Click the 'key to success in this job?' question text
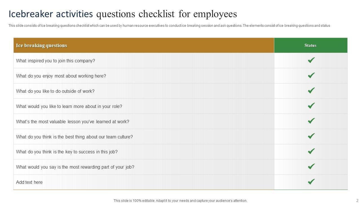361x203 pixels. 67,152
